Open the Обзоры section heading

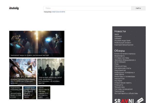[120, 51]
